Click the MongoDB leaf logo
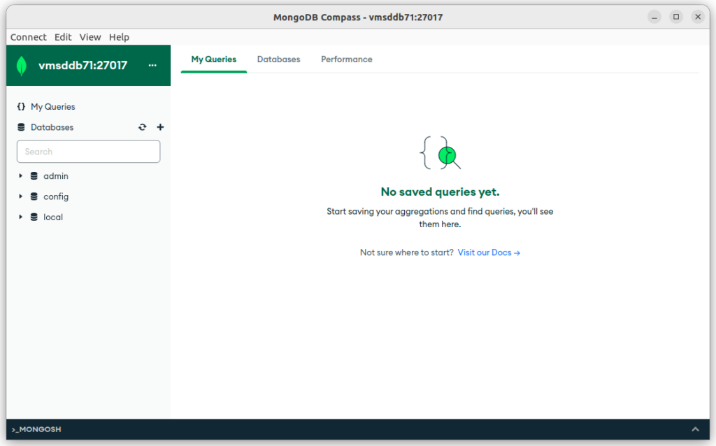The height and width of the screenshot is (446, 716). pyautogui.click(x=20, y=65)
